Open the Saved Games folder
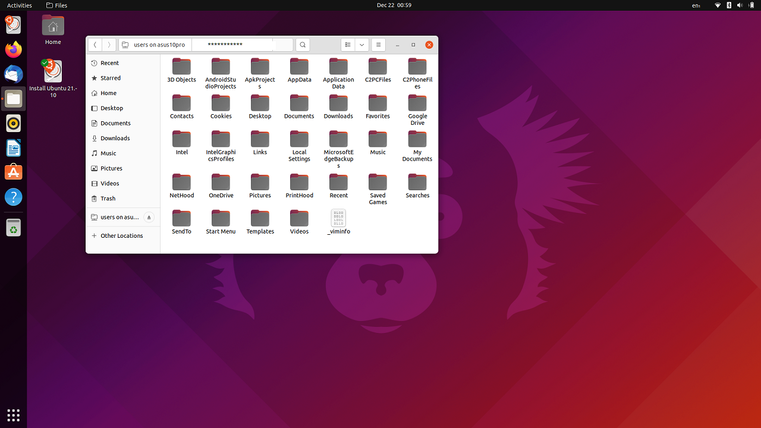Image resolution: width=761 pixels, height=428 pixels. [378, 189]
